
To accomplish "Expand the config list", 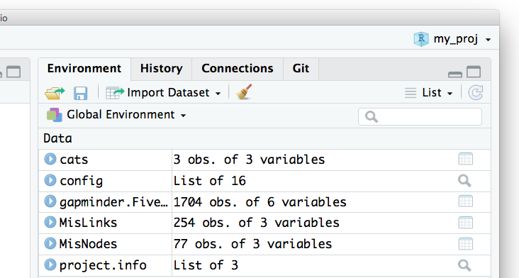I will pos(50,180).
